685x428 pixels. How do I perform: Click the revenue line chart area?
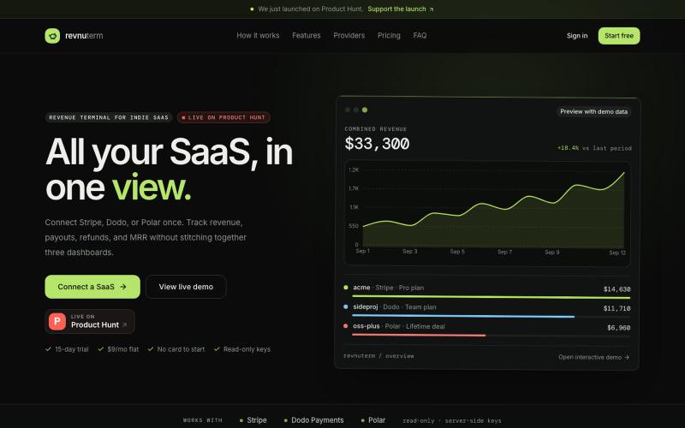(487, 213)
